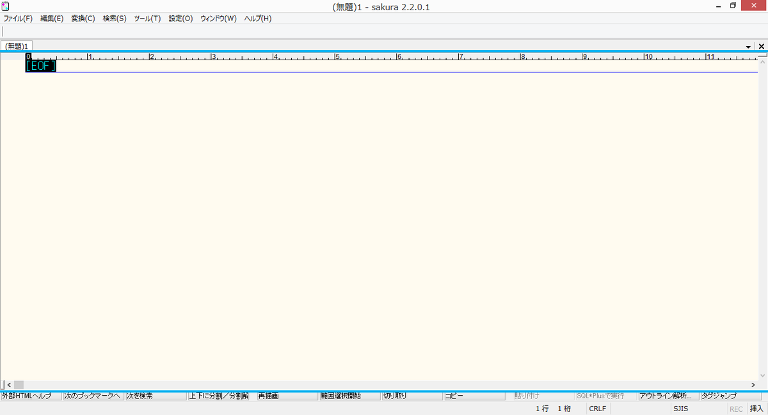Restore down the sakura window
768x415 pixels.
click(733, 6)
